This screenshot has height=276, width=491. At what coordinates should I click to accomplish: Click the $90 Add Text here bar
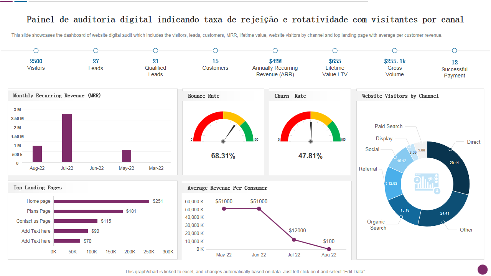tap(71, 231)
